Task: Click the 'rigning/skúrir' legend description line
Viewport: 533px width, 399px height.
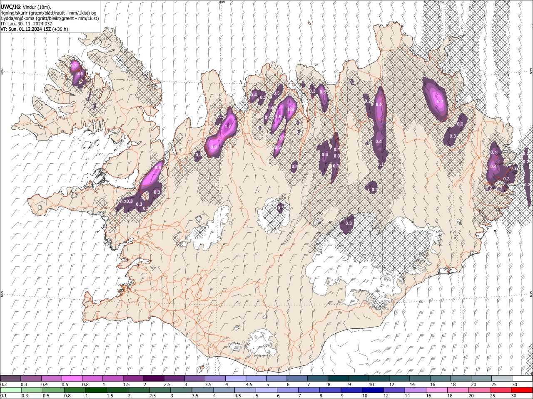Action: tap(48, 13)
